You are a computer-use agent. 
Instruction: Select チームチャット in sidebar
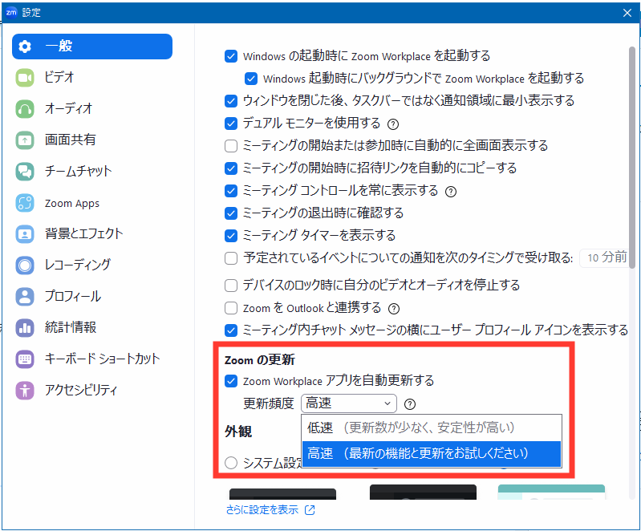pos(92,172)
